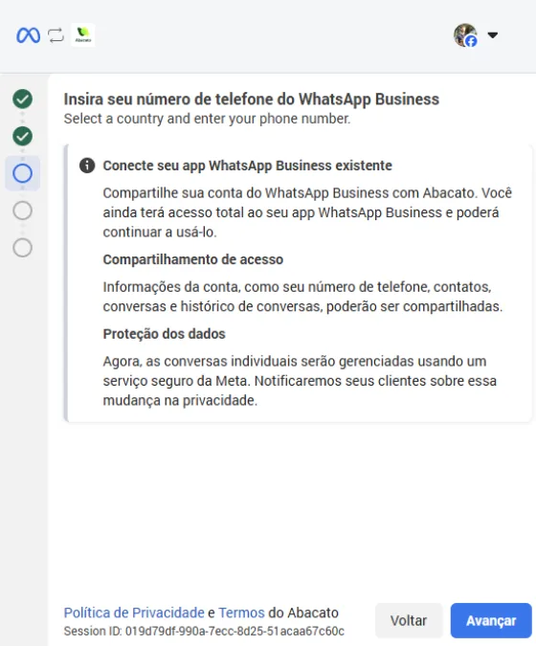This screenshot has width=536, height=646.
Task: Open the Política de Privacidade link
Action: [x=134, y=613]
